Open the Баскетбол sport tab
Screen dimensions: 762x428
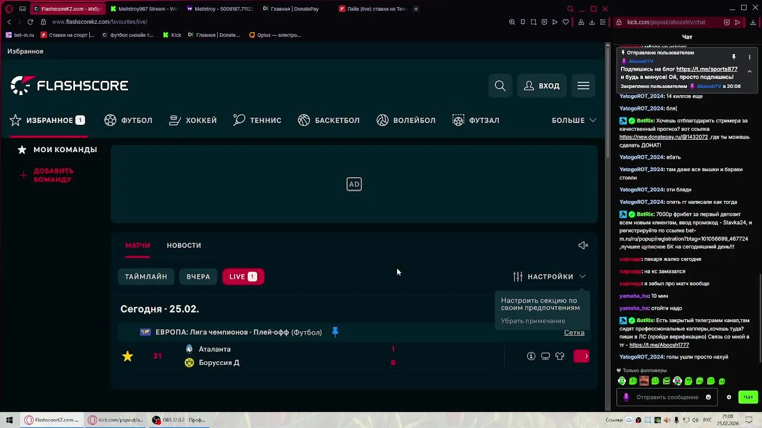[x=329, y=120]
